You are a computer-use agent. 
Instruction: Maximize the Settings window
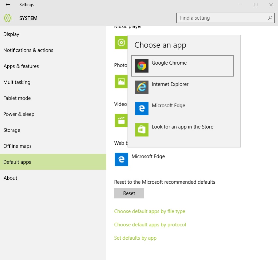pos(256,5)
